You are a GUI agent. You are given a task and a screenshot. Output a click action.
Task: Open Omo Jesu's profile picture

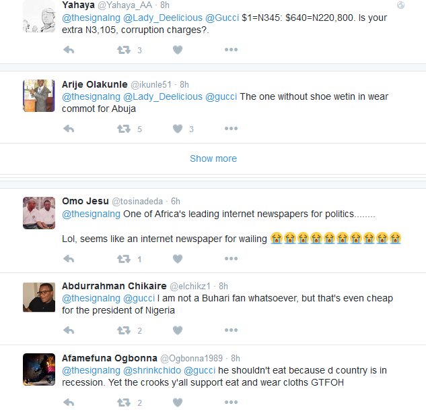point(39,213)
